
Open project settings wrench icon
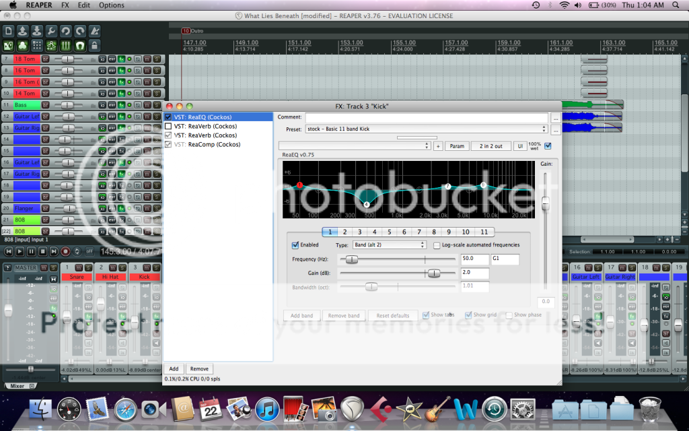(x=51, y=31)
